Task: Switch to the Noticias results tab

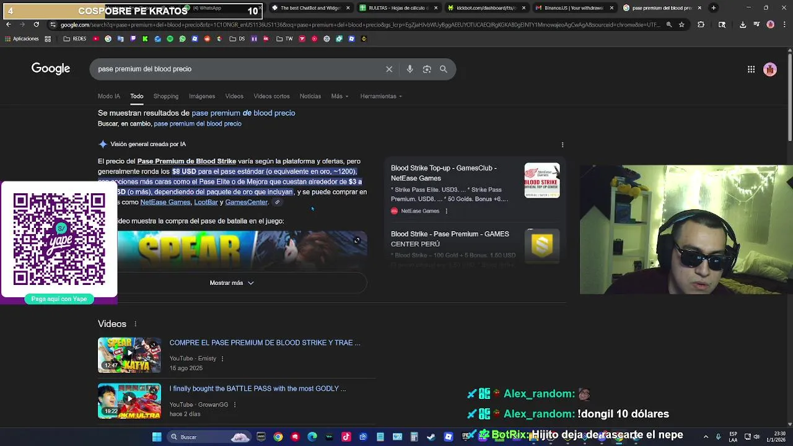Action: click(310, 96)
